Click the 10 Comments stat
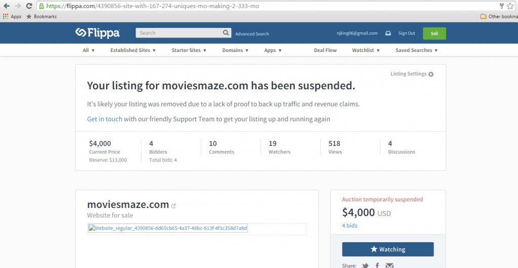Viewport: 518px width, 268px height. coord(222,147)
